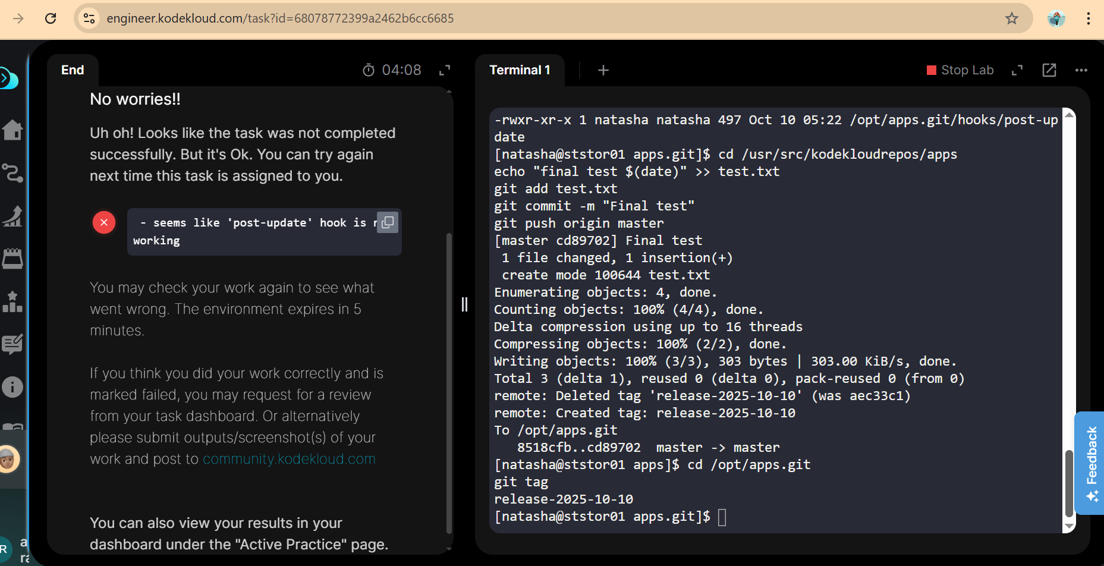Click the panel divider resize handle

click(x=464, y=304)
